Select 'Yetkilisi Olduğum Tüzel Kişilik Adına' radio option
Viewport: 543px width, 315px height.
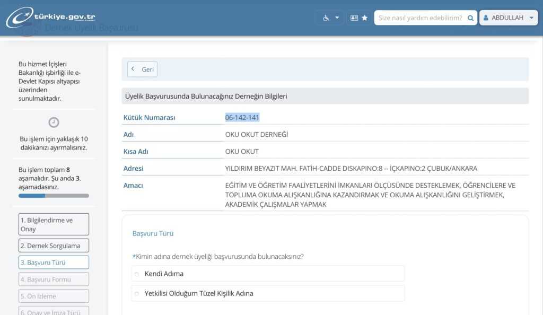tap(137, 294)
